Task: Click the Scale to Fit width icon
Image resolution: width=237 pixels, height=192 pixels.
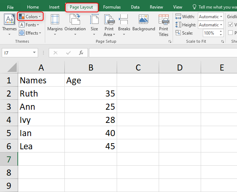Action: click(178, 17)
